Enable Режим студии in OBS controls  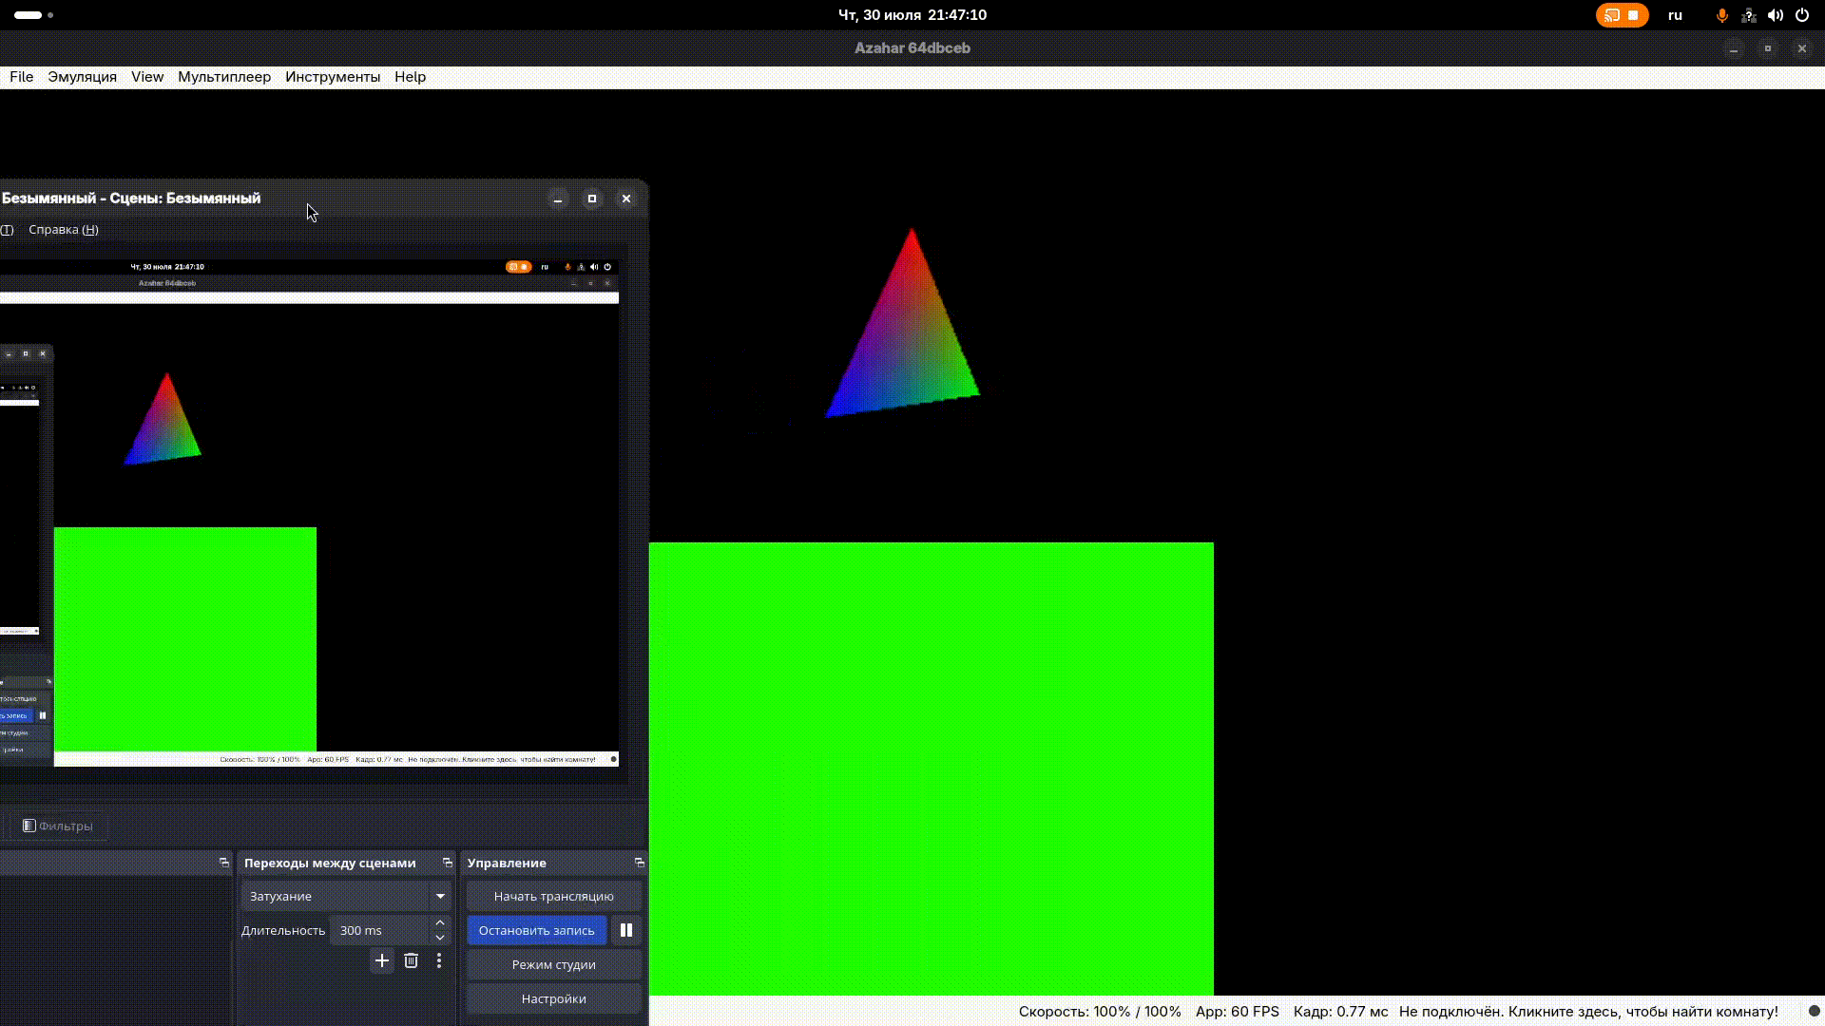click(553, 964)
